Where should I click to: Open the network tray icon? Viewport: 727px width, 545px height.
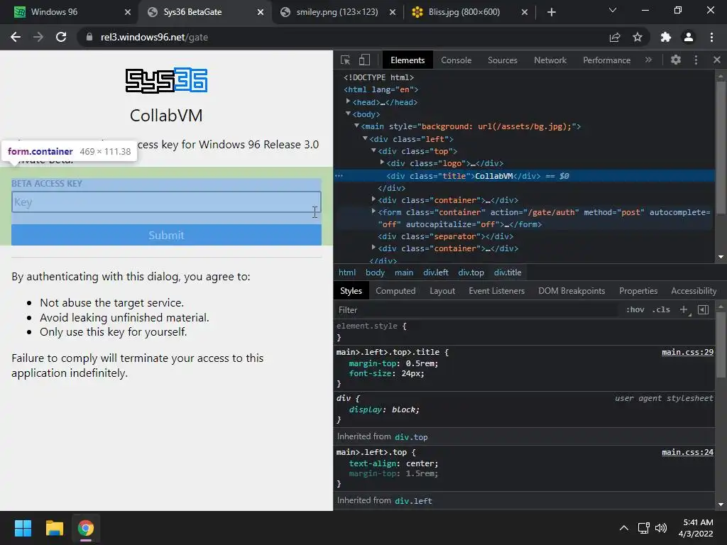click(643, 528)
